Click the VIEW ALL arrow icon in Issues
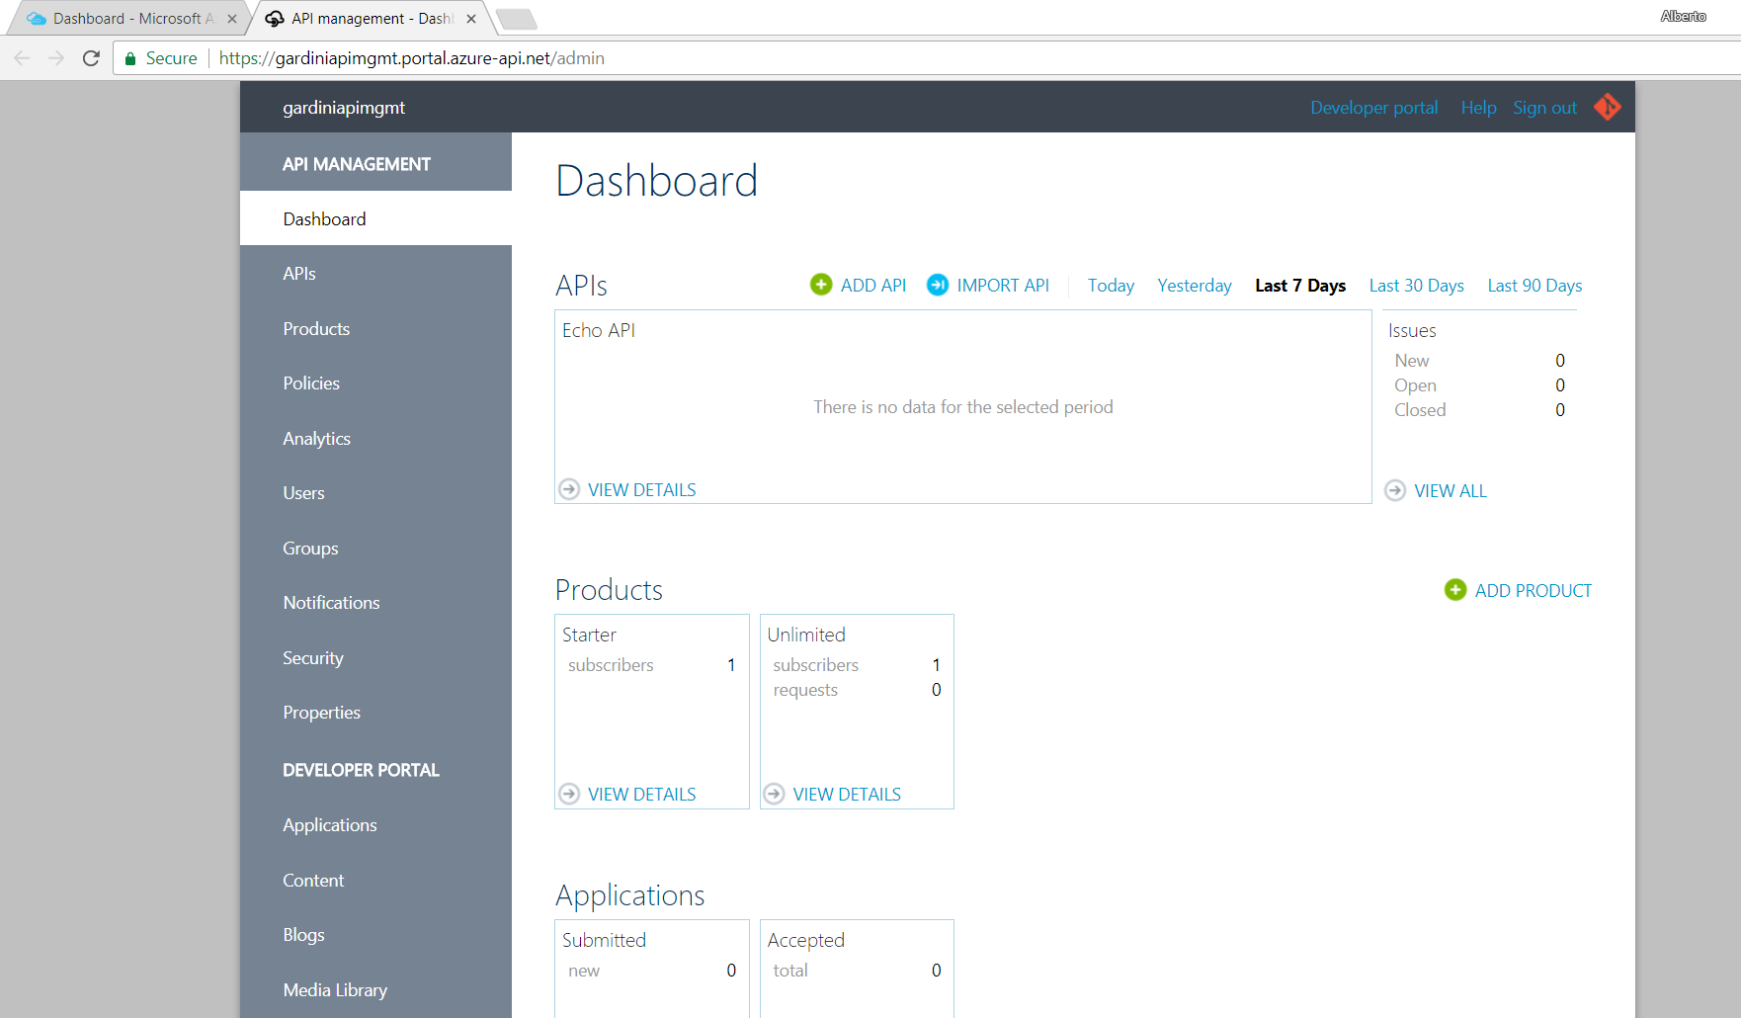This screenshot has height=1018, width=1741. click(x=1394, y=490)
